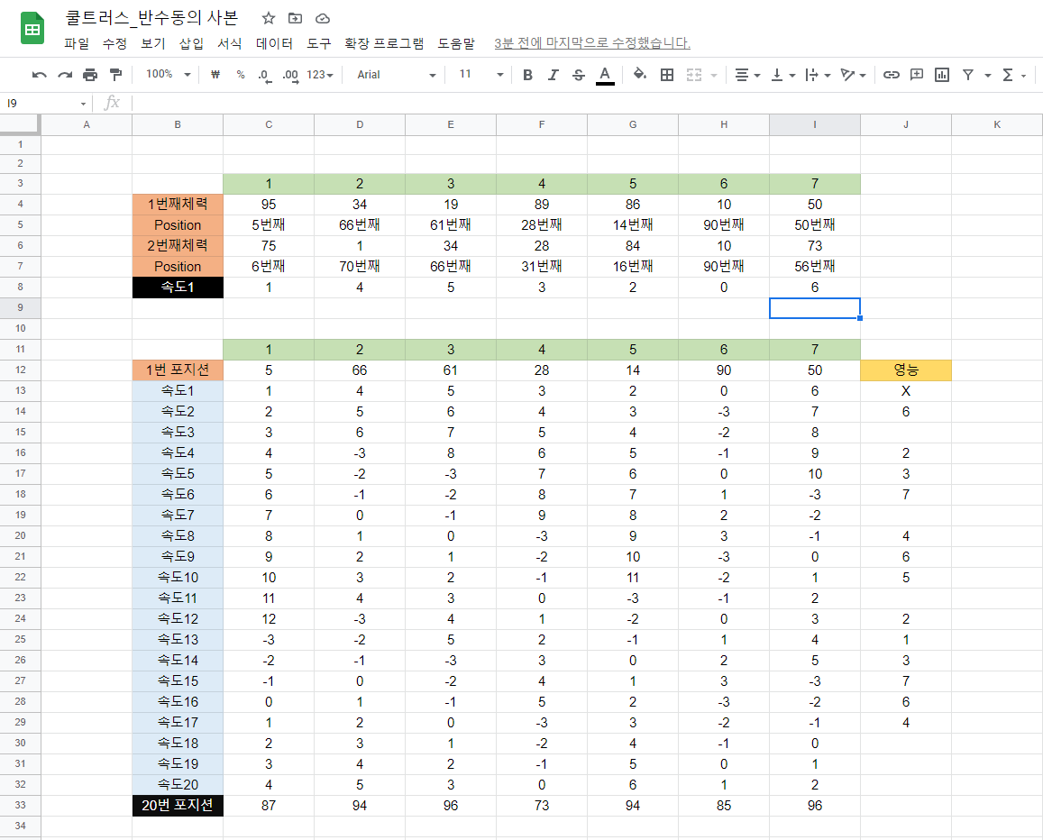Image resolution: width=1043 pixels, height=840 pixels.
Task: Insert chart icon
Action: tap(942, 75)
